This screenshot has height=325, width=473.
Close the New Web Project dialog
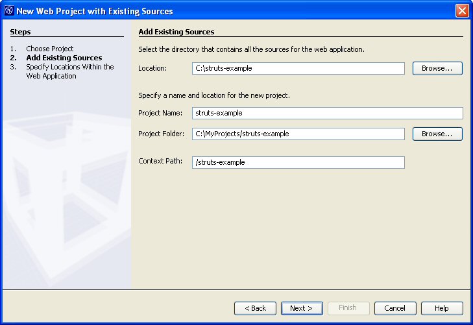(x=462, y=11)
